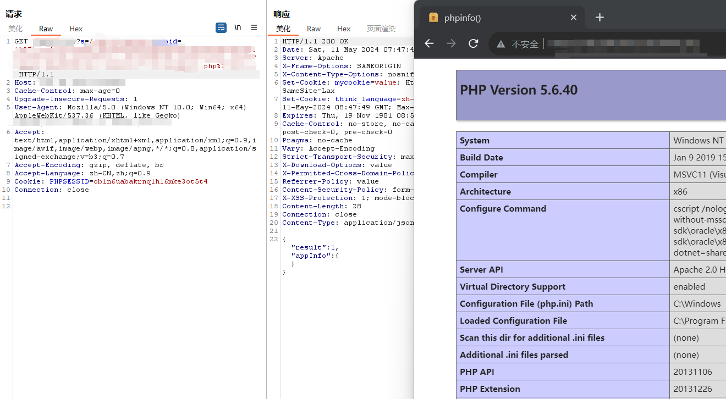Click request Accept-Encoding header line
Viewport: 726px width, 399px height.
(89, 165)
